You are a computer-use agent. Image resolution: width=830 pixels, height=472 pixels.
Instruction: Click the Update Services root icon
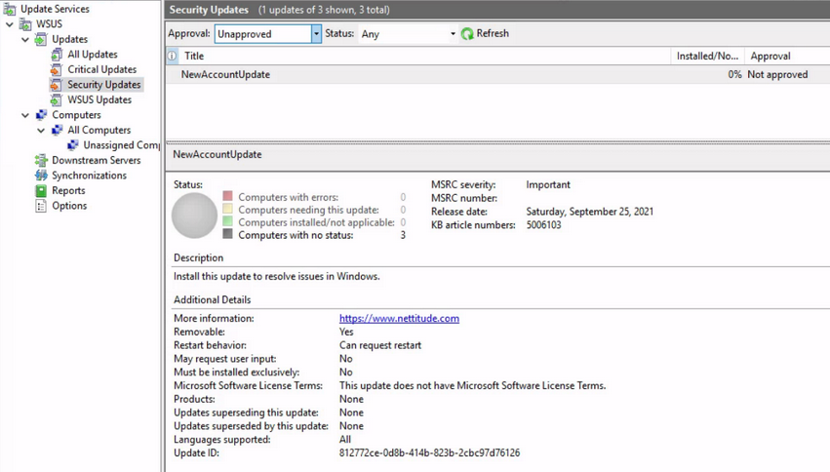(9, 9)
